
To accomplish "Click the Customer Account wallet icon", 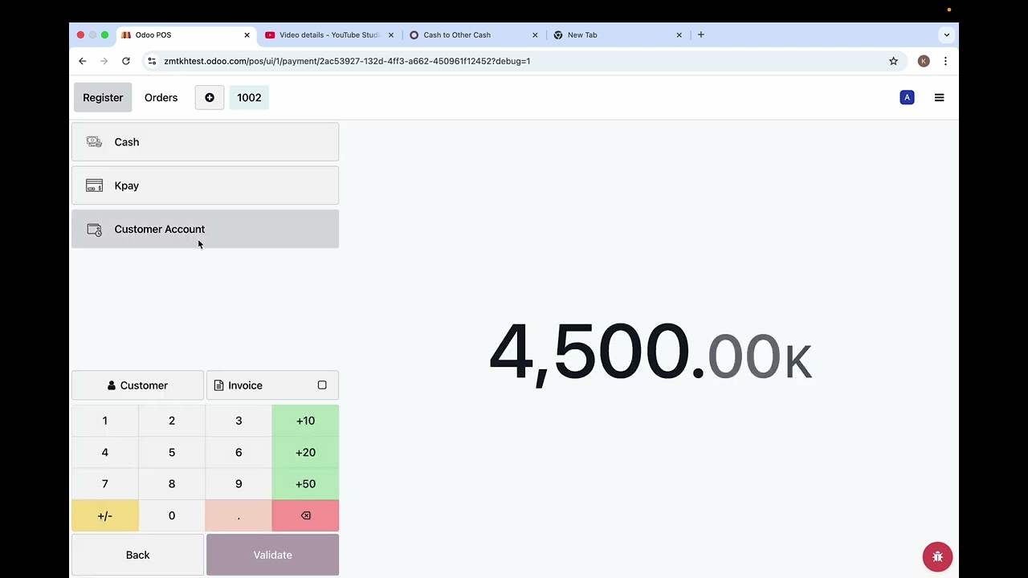I will tap(94, 230).
